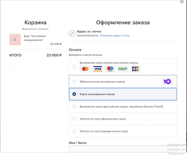Viewport: 187px width, 156px height.
Task: Open the pink 'K' course thumbnail
Action: tap(15, 40)
